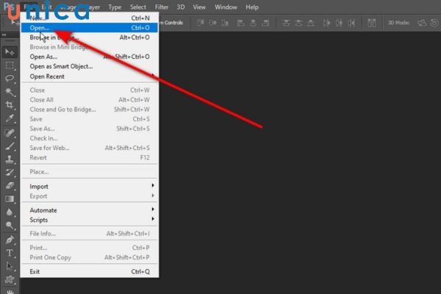This screenshot has width=441, height=294.
Task: Expand the Import submenu
Action: point(90,186)
